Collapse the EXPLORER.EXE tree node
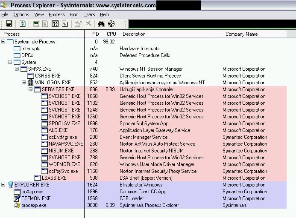Screen dimensions: 296x218 coord(3,185)
